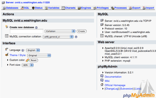
Task: Click the SQL tab icon
Action: 22,8
